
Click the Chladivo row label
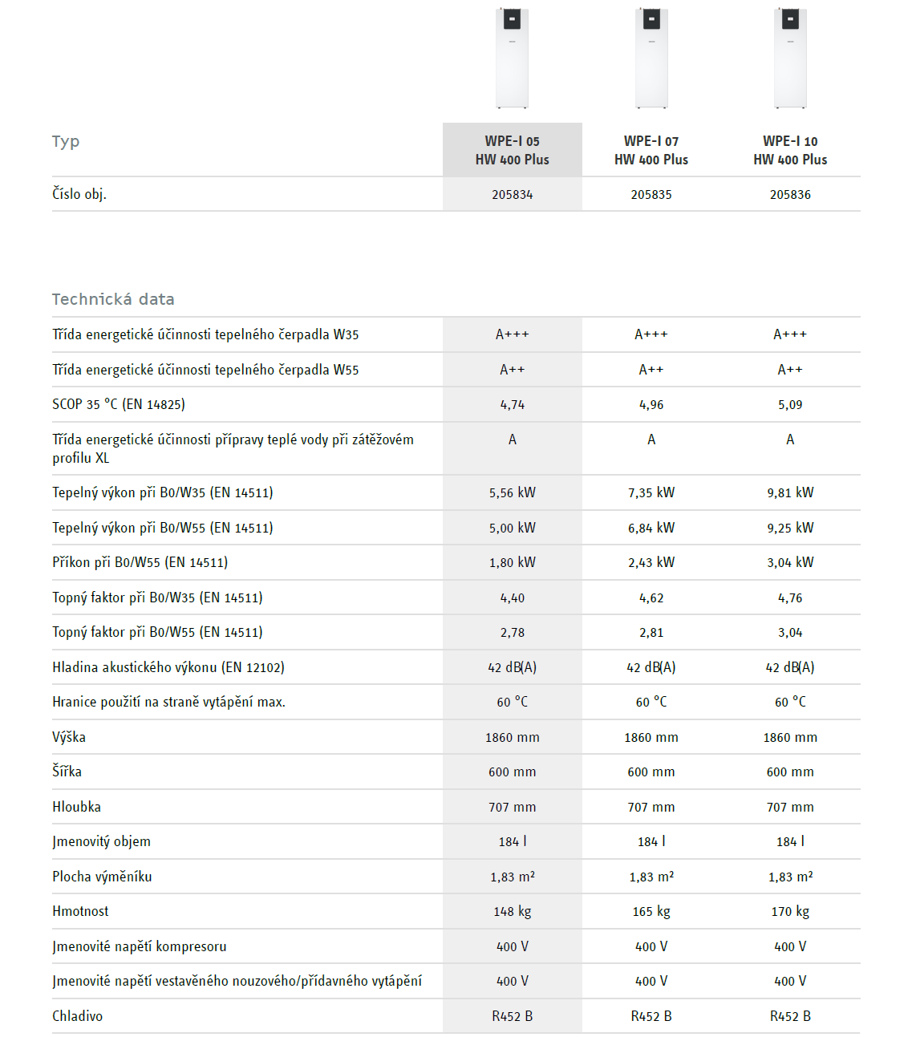tap(78, 1016)
